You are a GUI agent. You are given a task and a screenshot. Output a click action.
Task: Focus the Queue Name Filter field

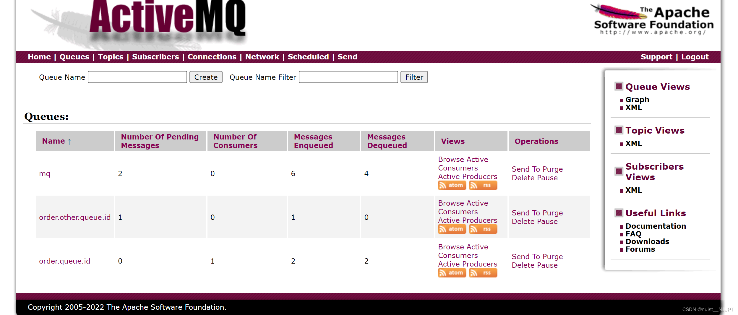click(x=348, y=77)
